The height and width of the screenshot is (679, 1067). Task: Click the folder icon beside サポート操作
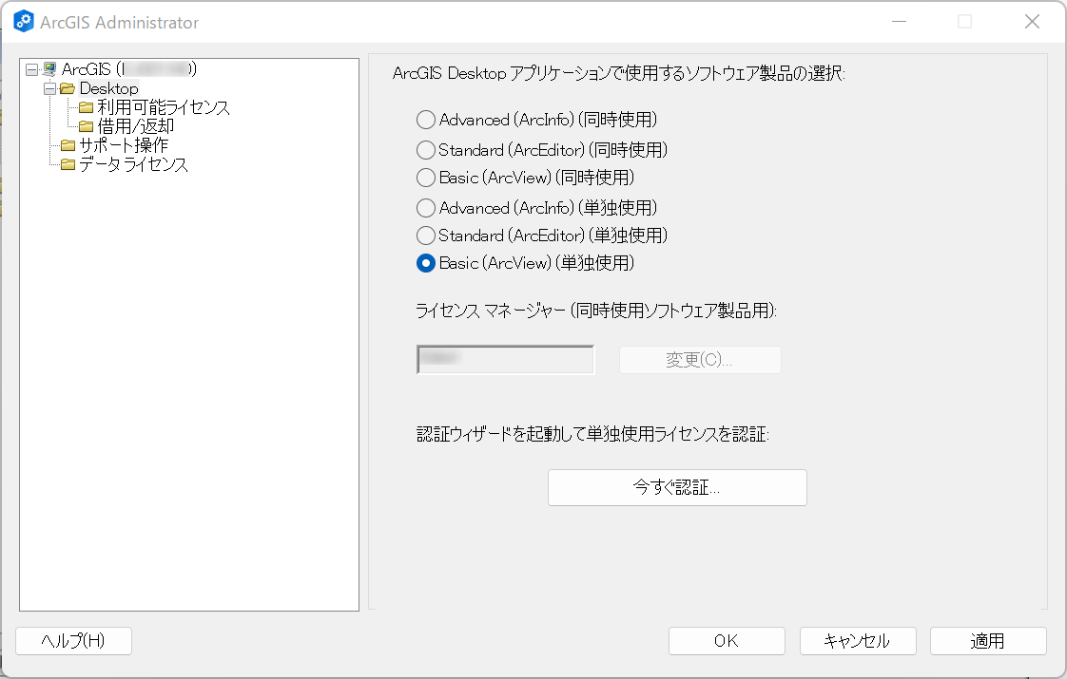click(68, 145)
